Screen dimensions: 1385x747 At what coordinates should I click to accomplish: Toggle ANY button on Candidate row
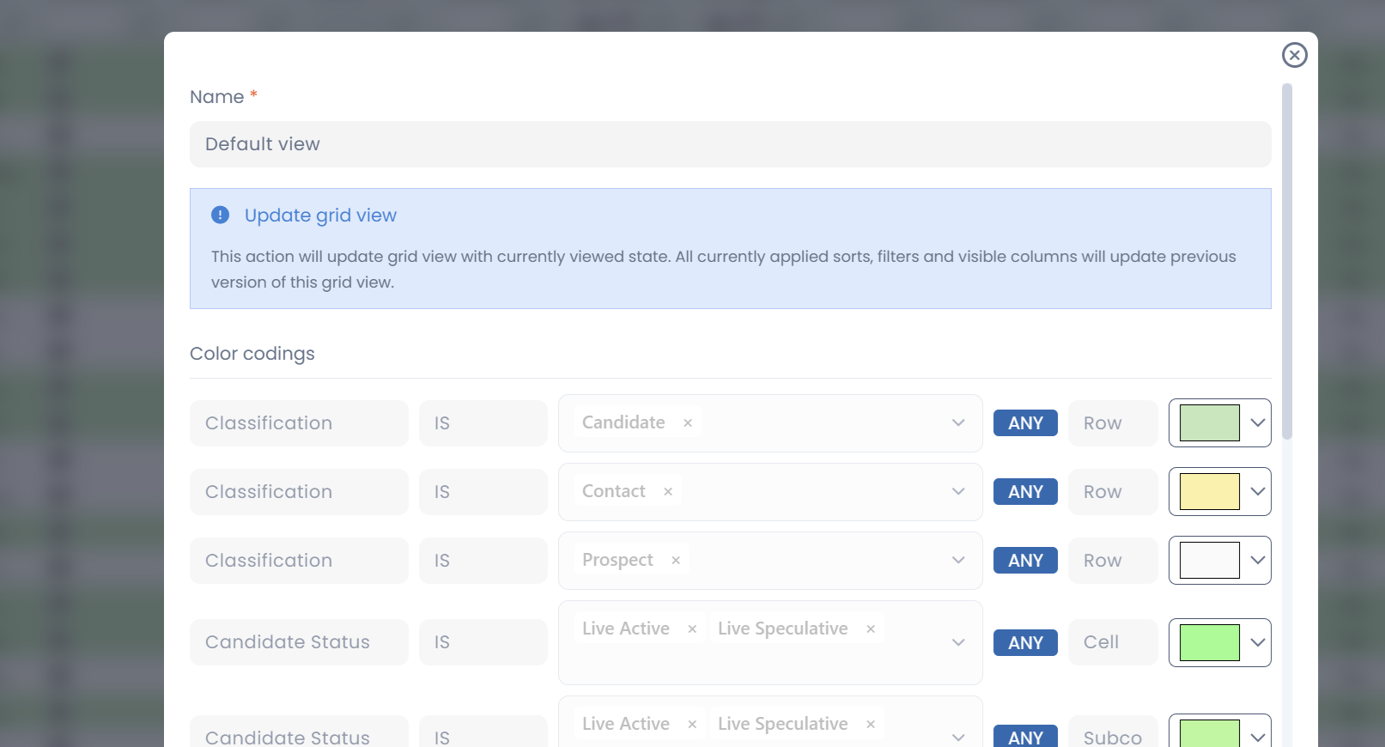click(x=1025, y=423)
